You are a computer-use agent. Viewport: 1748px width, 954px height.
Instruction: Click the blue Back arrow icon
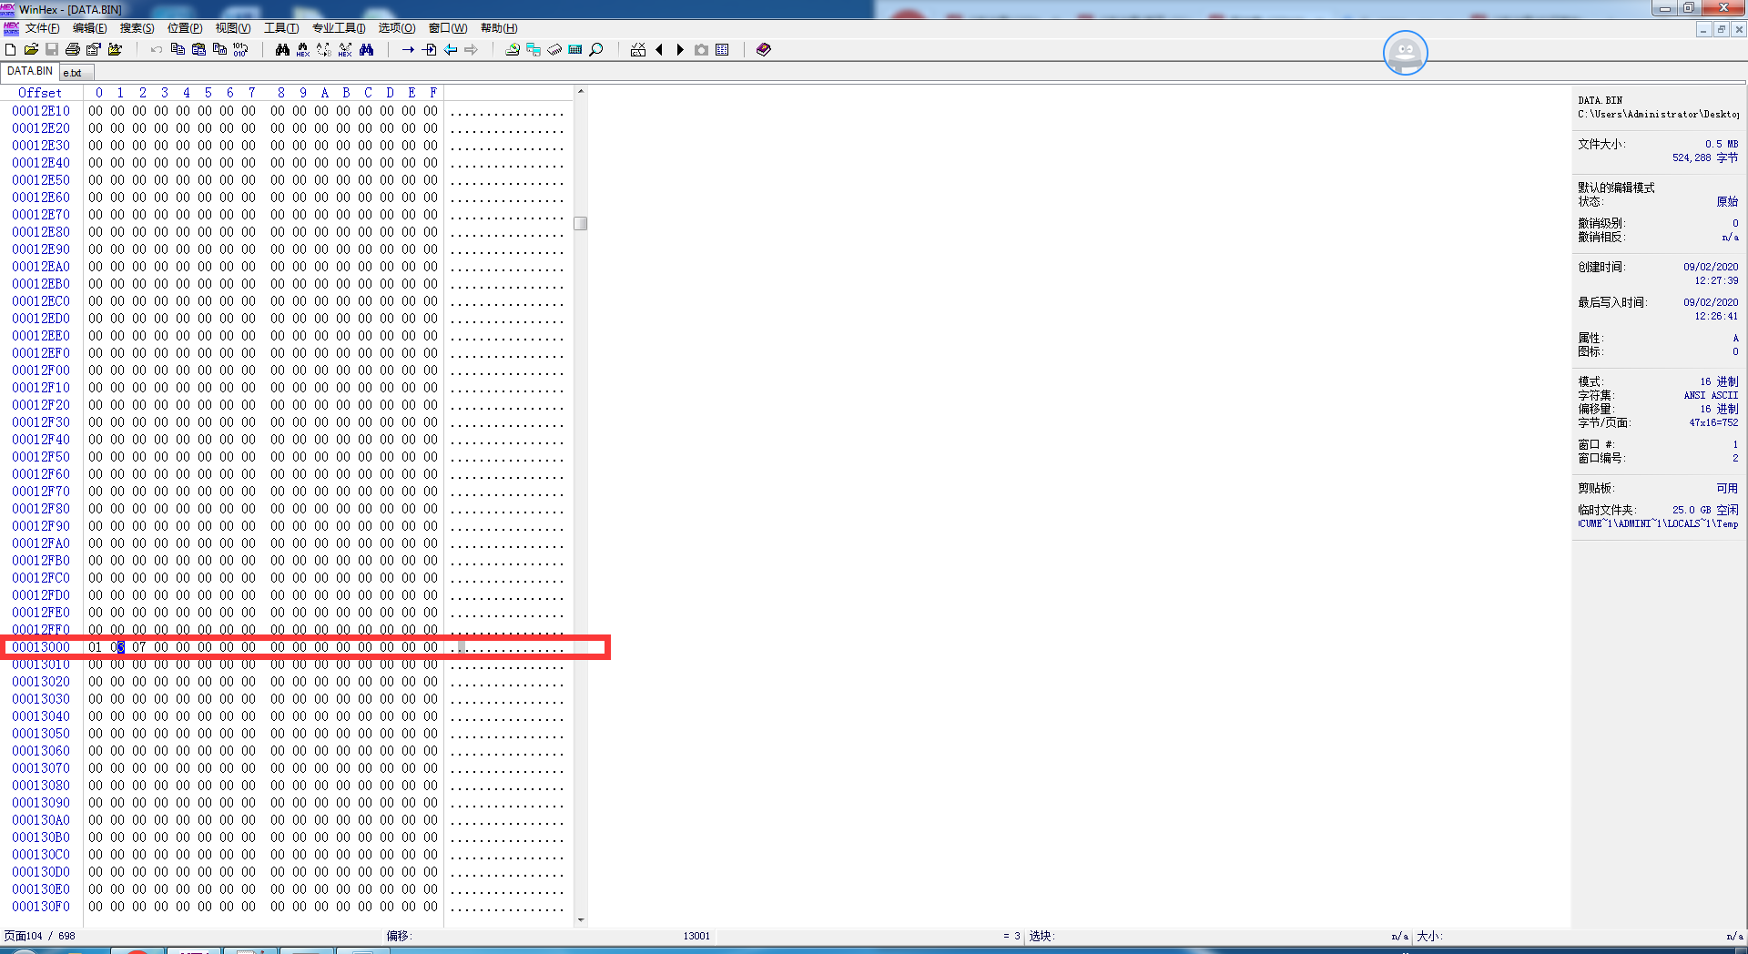pyautogui.click(x=450, y=50)
